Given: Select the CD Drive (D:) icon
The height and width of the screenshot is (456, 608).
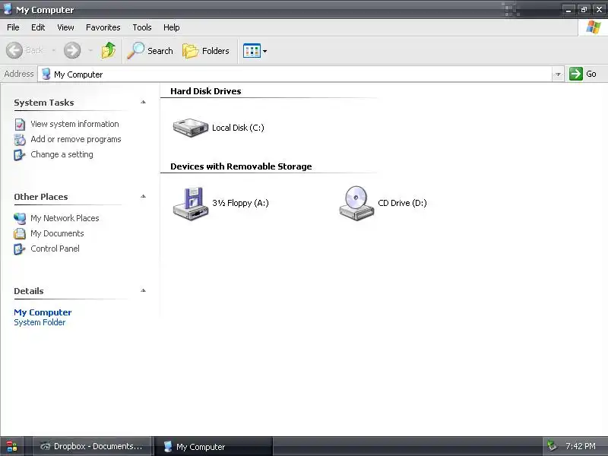Looking at the screenshot, I should (356, 203).
